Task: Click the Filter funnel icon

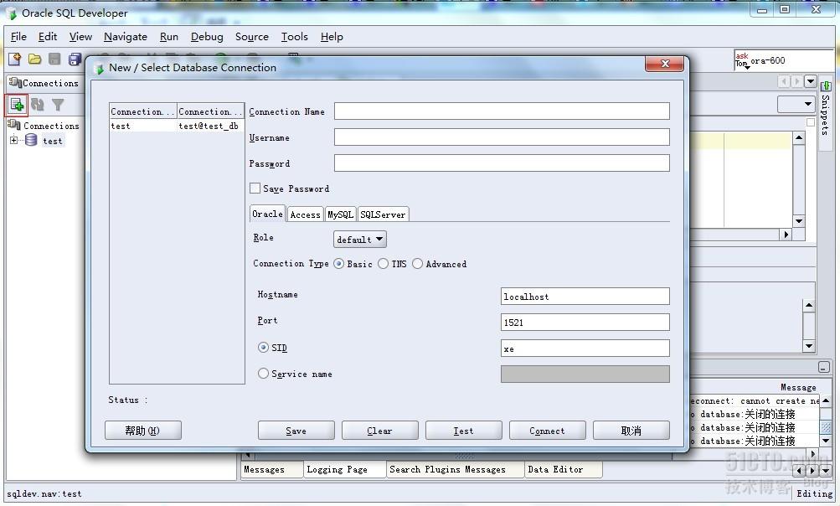Action: [57, 105]
